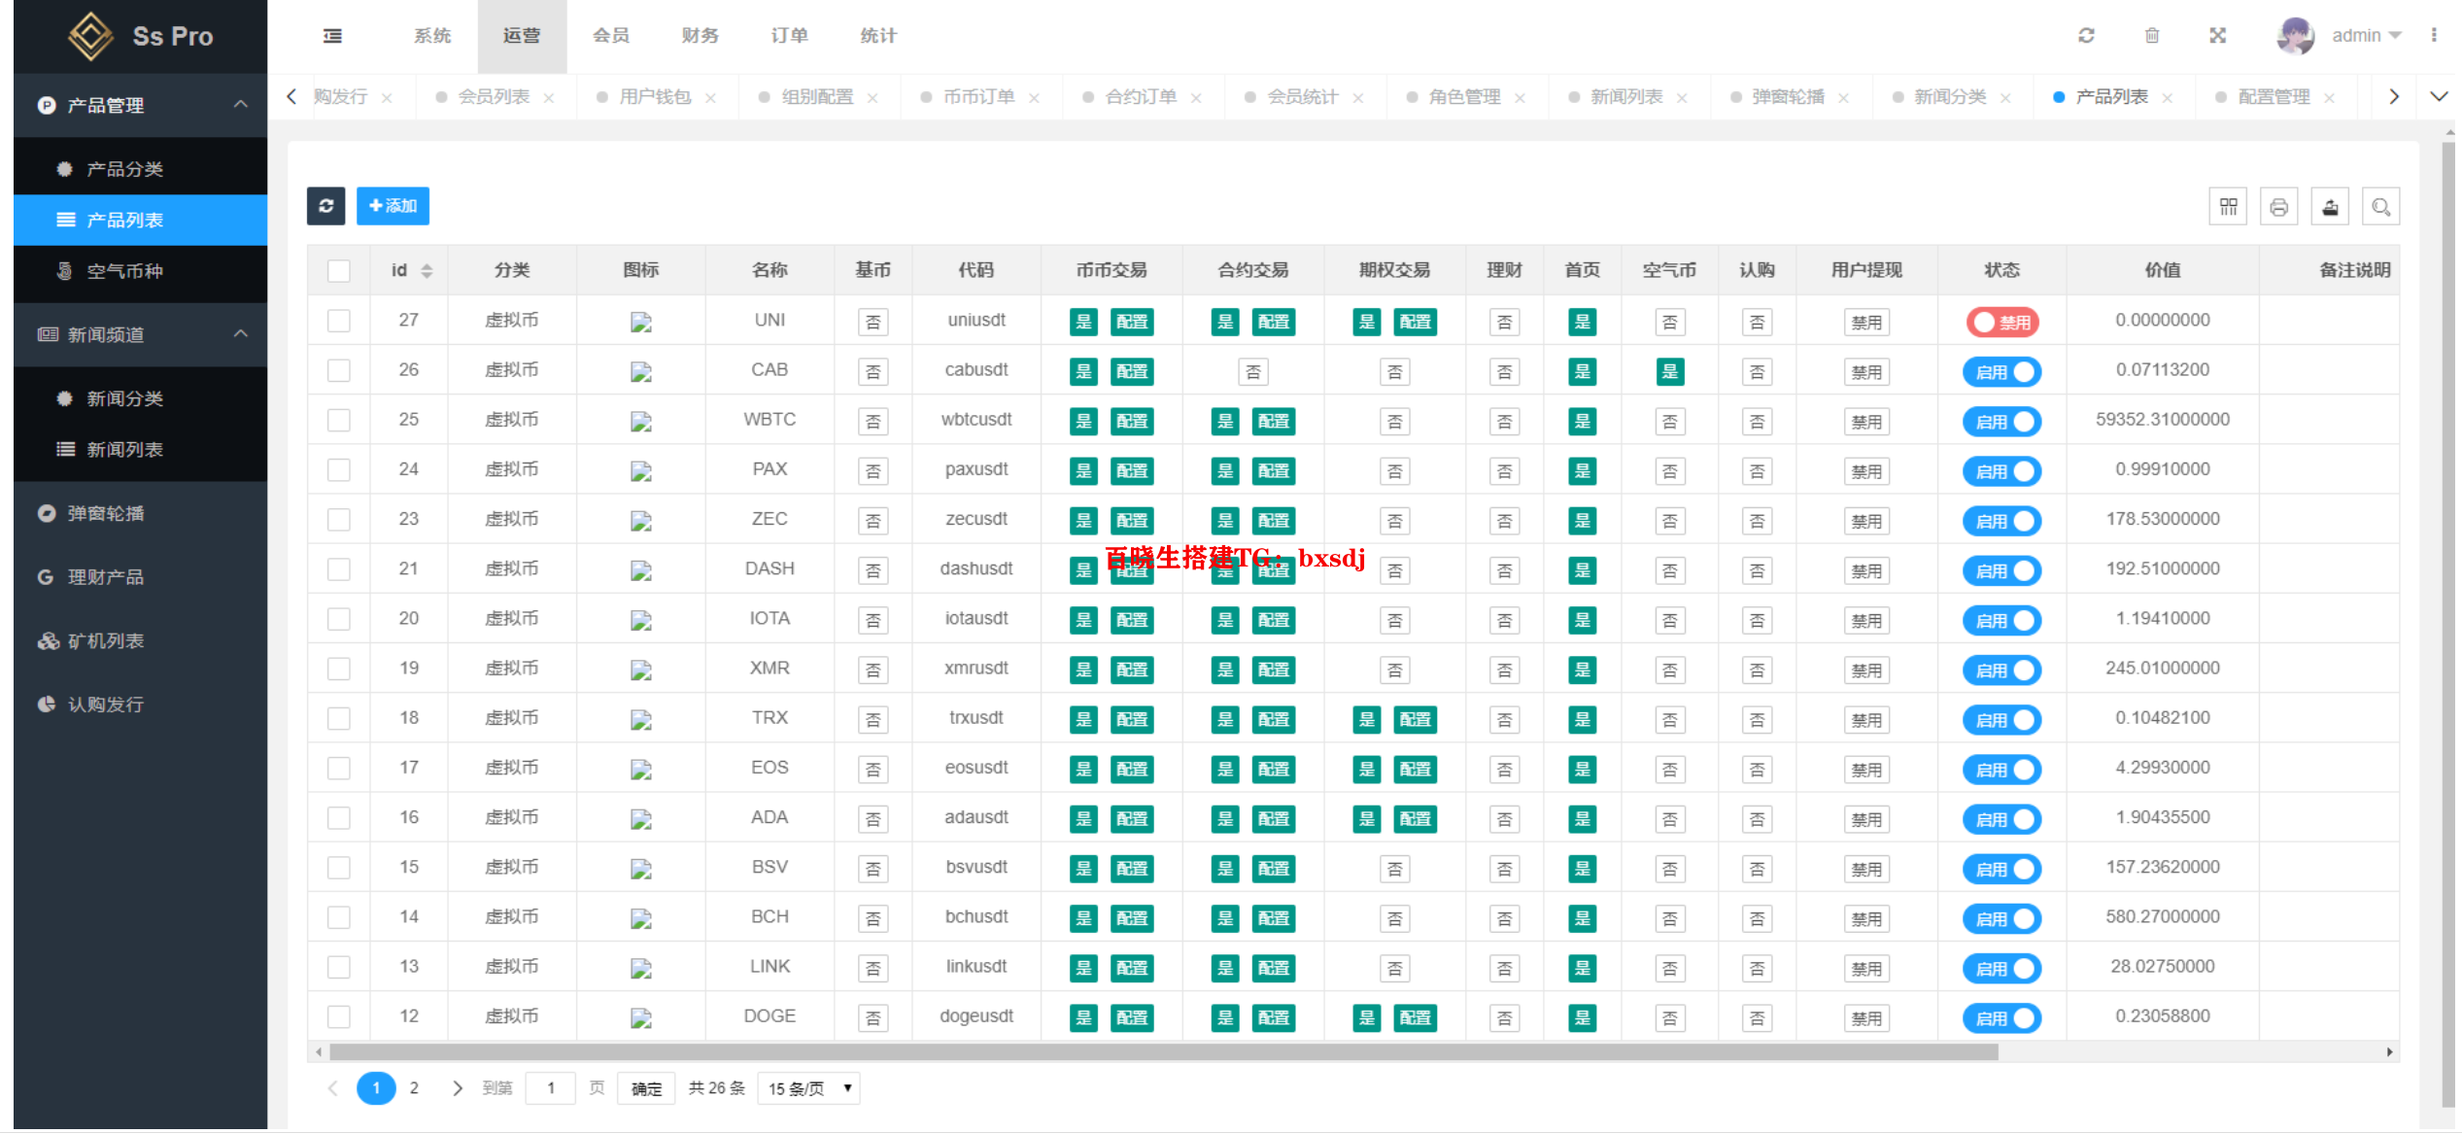Viewport: 2462px width, 1134px height.
Task: Switch to the 配置管理 tab
Action: point(2274,97)
